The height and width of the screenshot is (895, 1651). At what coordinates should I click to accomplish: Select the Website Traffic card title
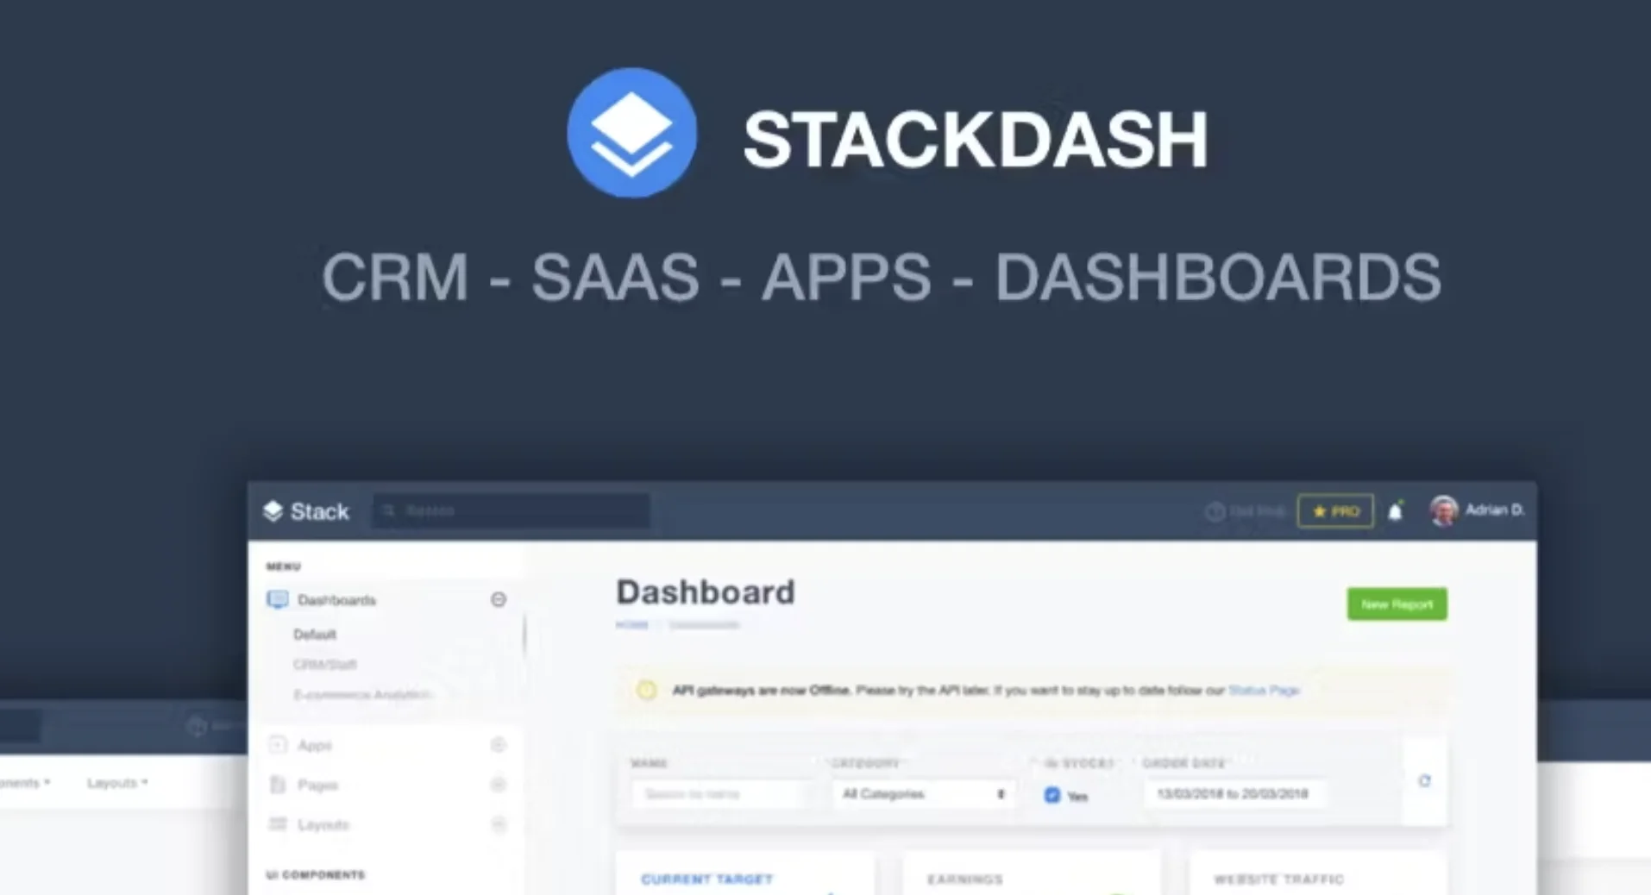[1279, 879]
